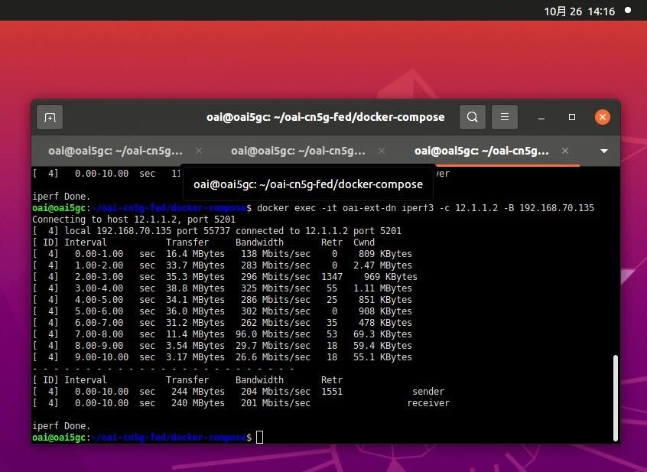Click the '1347' retransmit value
This screenshot has height=472, width=647.
coord(332,277)
